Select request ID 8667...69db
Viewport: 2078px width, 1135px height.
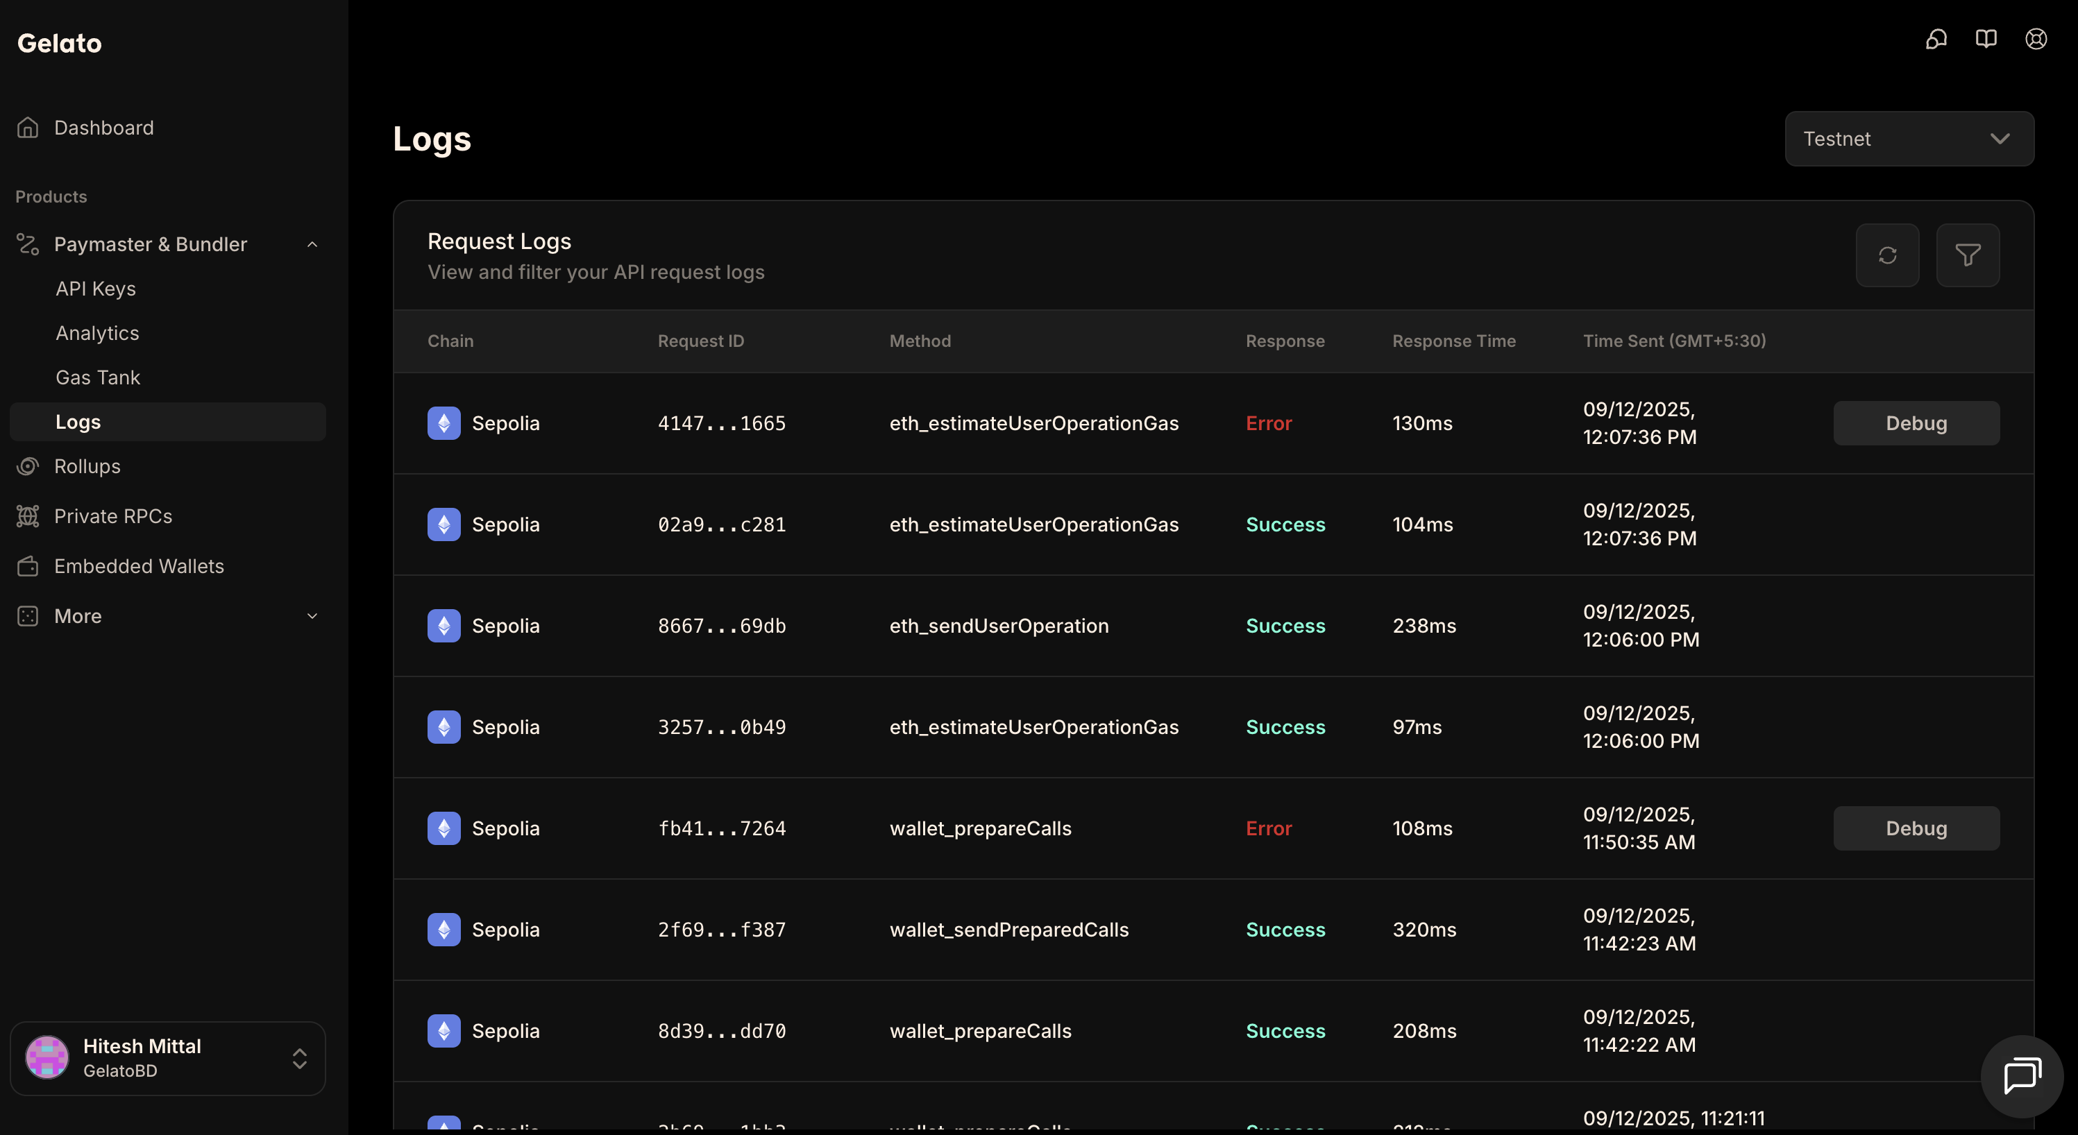point(722,626)
